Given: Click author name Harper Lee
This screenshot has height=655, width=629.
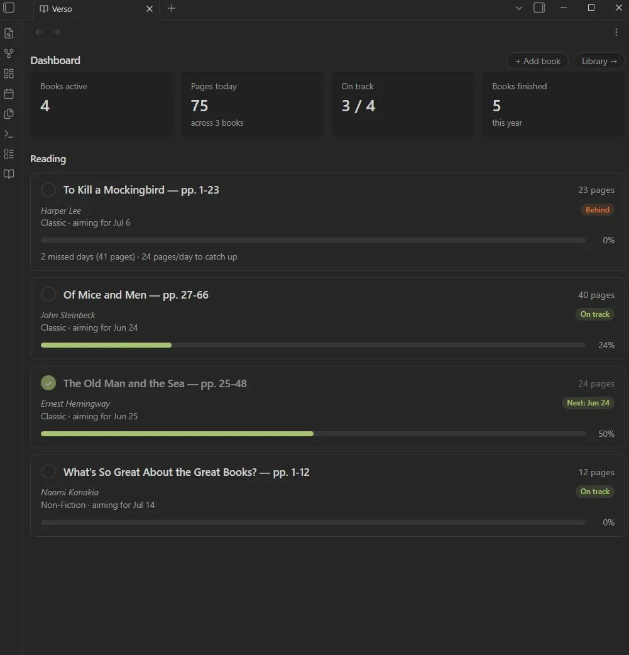Looking at the screenshot, I should (61, 211).
